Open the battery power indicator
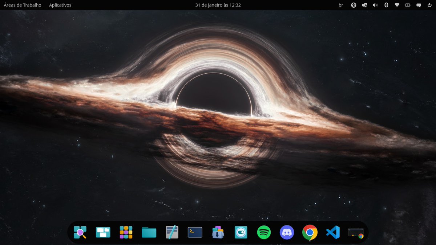 click(408, 5)
